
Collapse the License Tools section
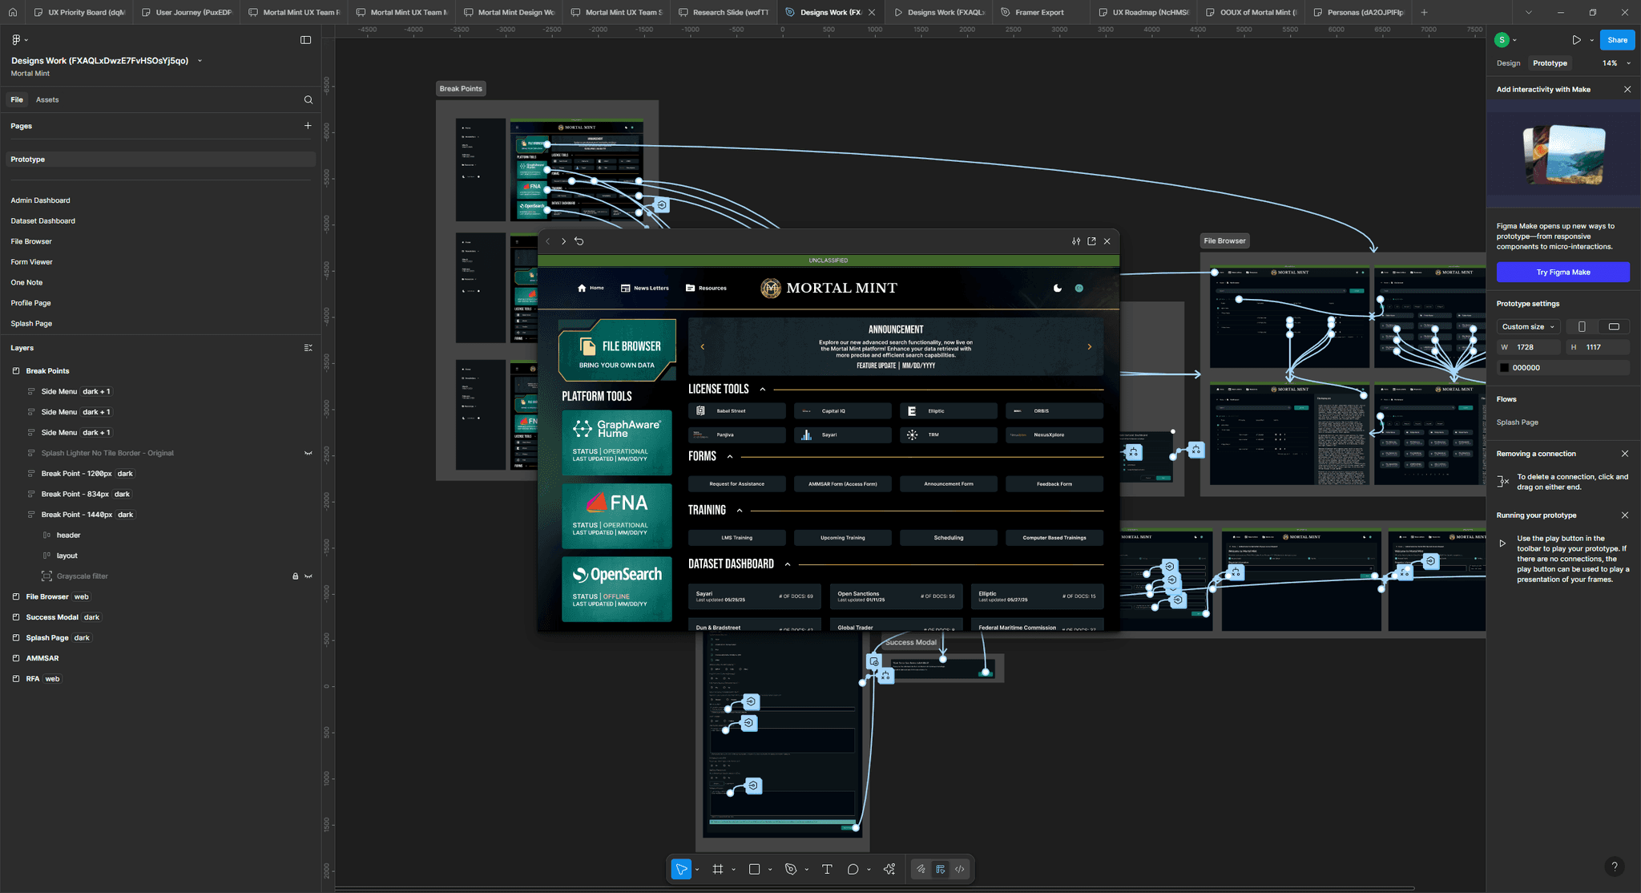(762, 390)
